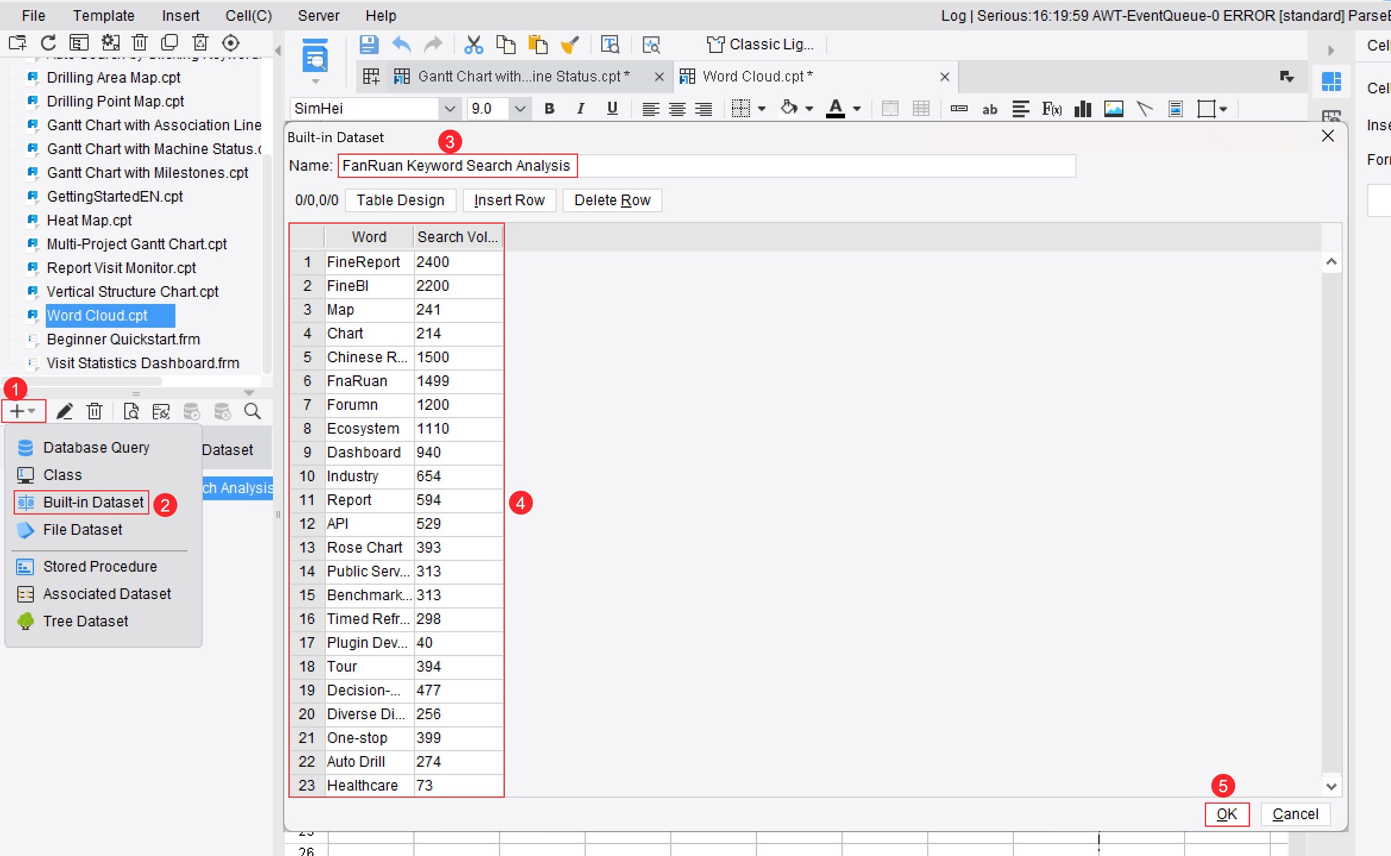
Task: Click the insert formula F(x) icon
Action: click(x=1051, y=109)
